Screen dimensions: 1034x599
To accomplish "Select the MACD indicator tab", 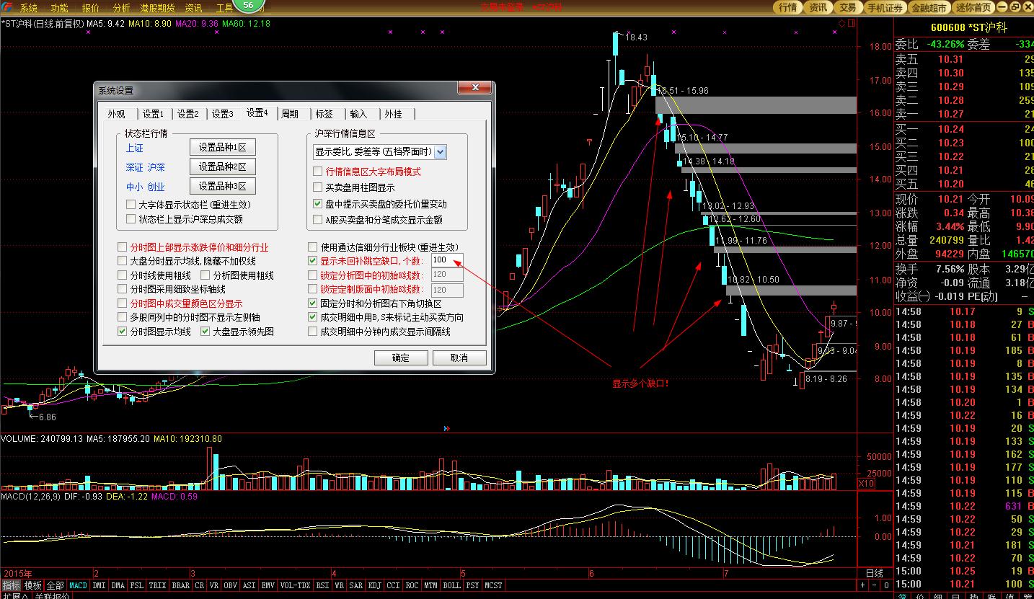I will tap(79, 585).
